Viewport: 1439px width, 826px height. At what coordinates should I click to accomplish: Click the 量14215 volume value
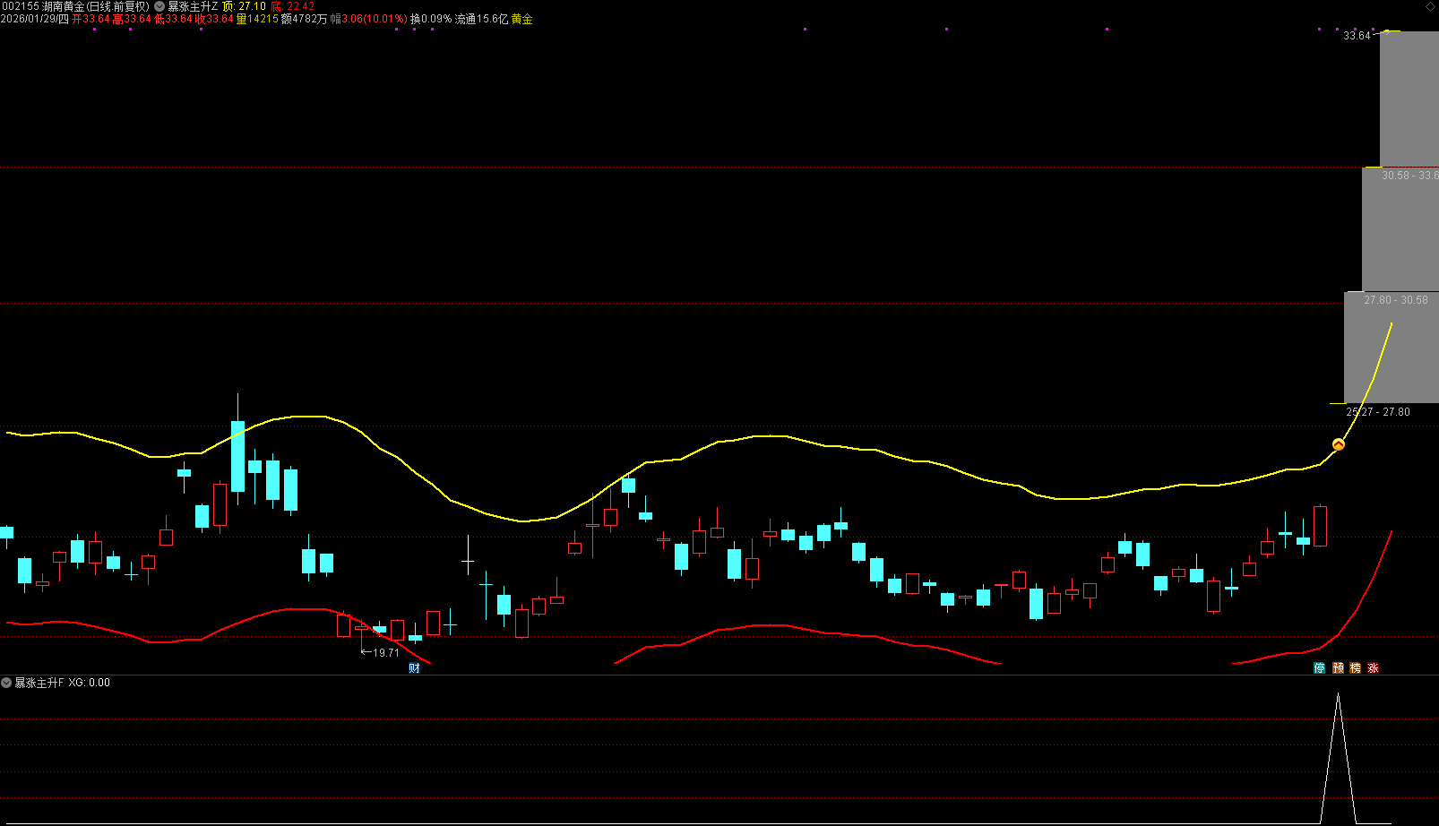click(257, 19)
